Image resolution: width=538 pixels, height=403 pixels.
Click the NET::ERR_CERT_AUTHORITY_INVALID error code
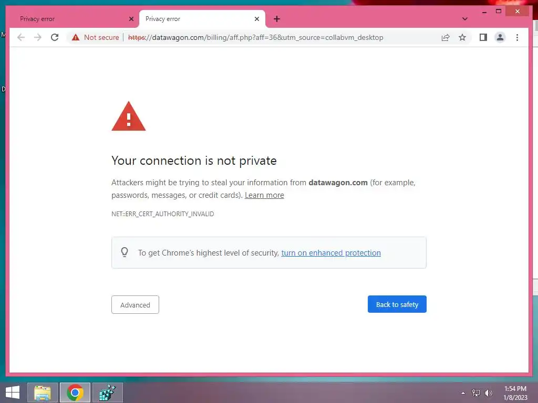(163, 214)
